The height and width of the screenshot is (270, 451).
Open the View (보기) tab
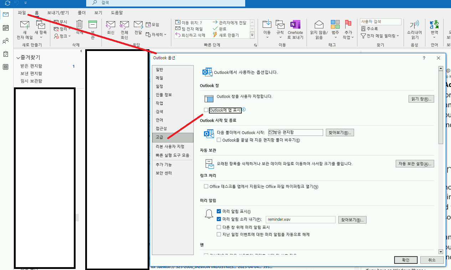point(98,12)
